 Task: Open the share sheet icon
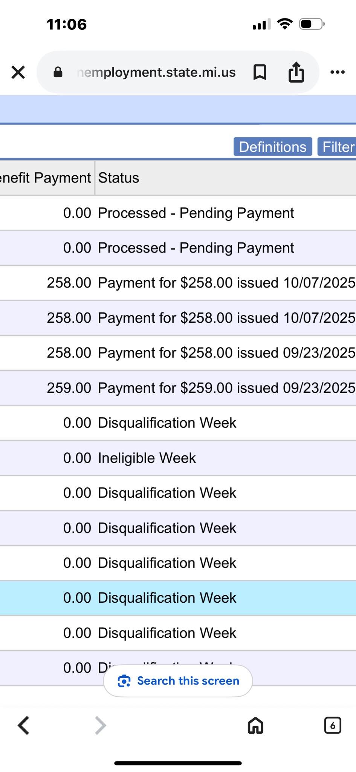point(296,72)
